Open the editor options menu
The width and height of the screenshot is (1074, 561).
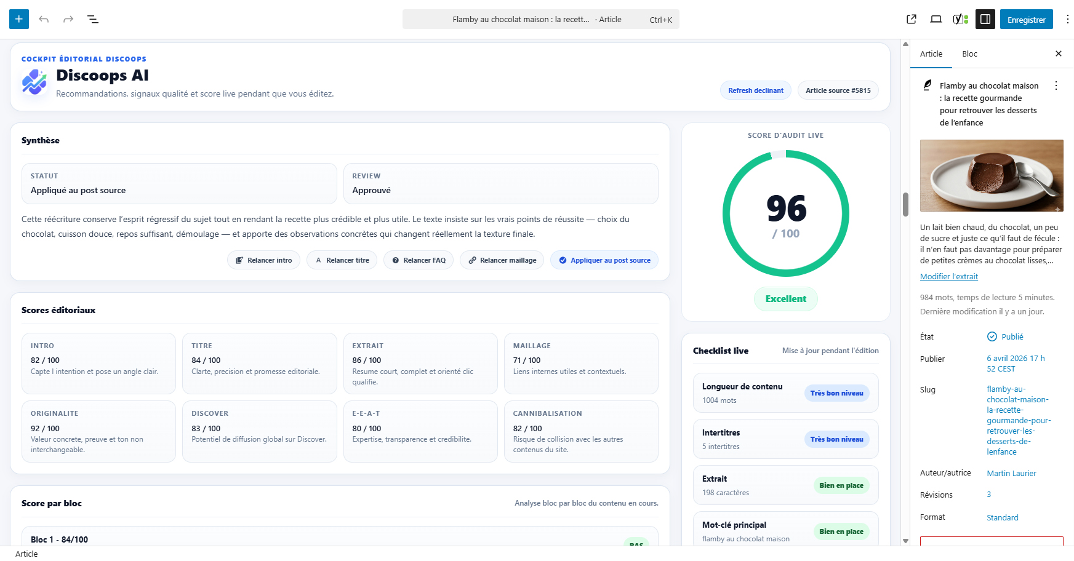[1068, 19]
